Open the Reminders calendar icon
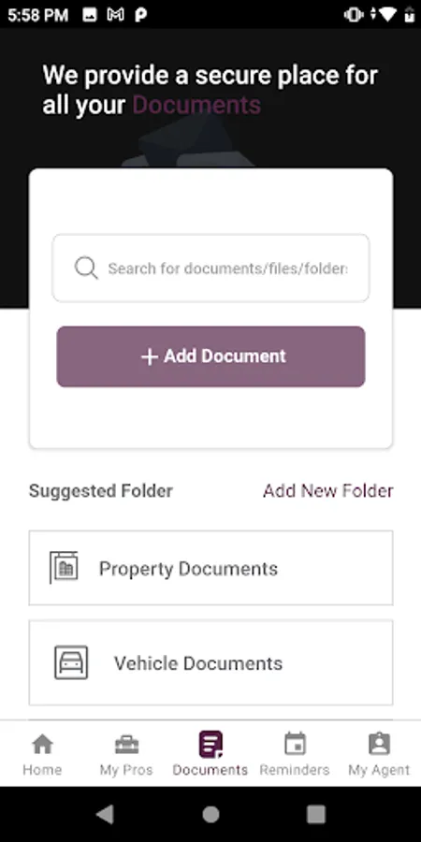This screenshot has width=421, height=842. tap(295, 745)
